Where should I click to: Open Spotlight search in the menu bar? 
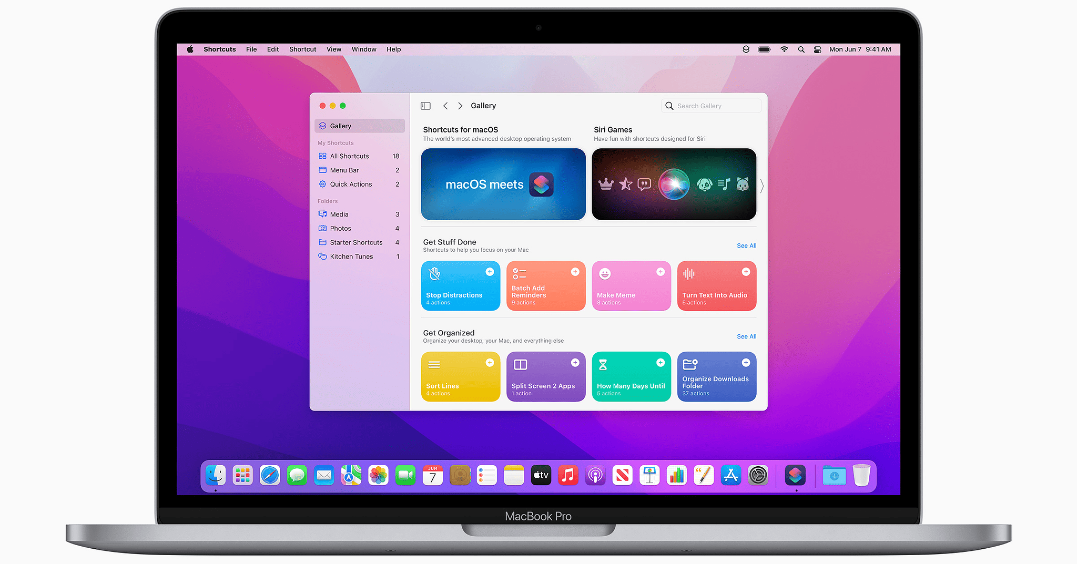point(801,49)
